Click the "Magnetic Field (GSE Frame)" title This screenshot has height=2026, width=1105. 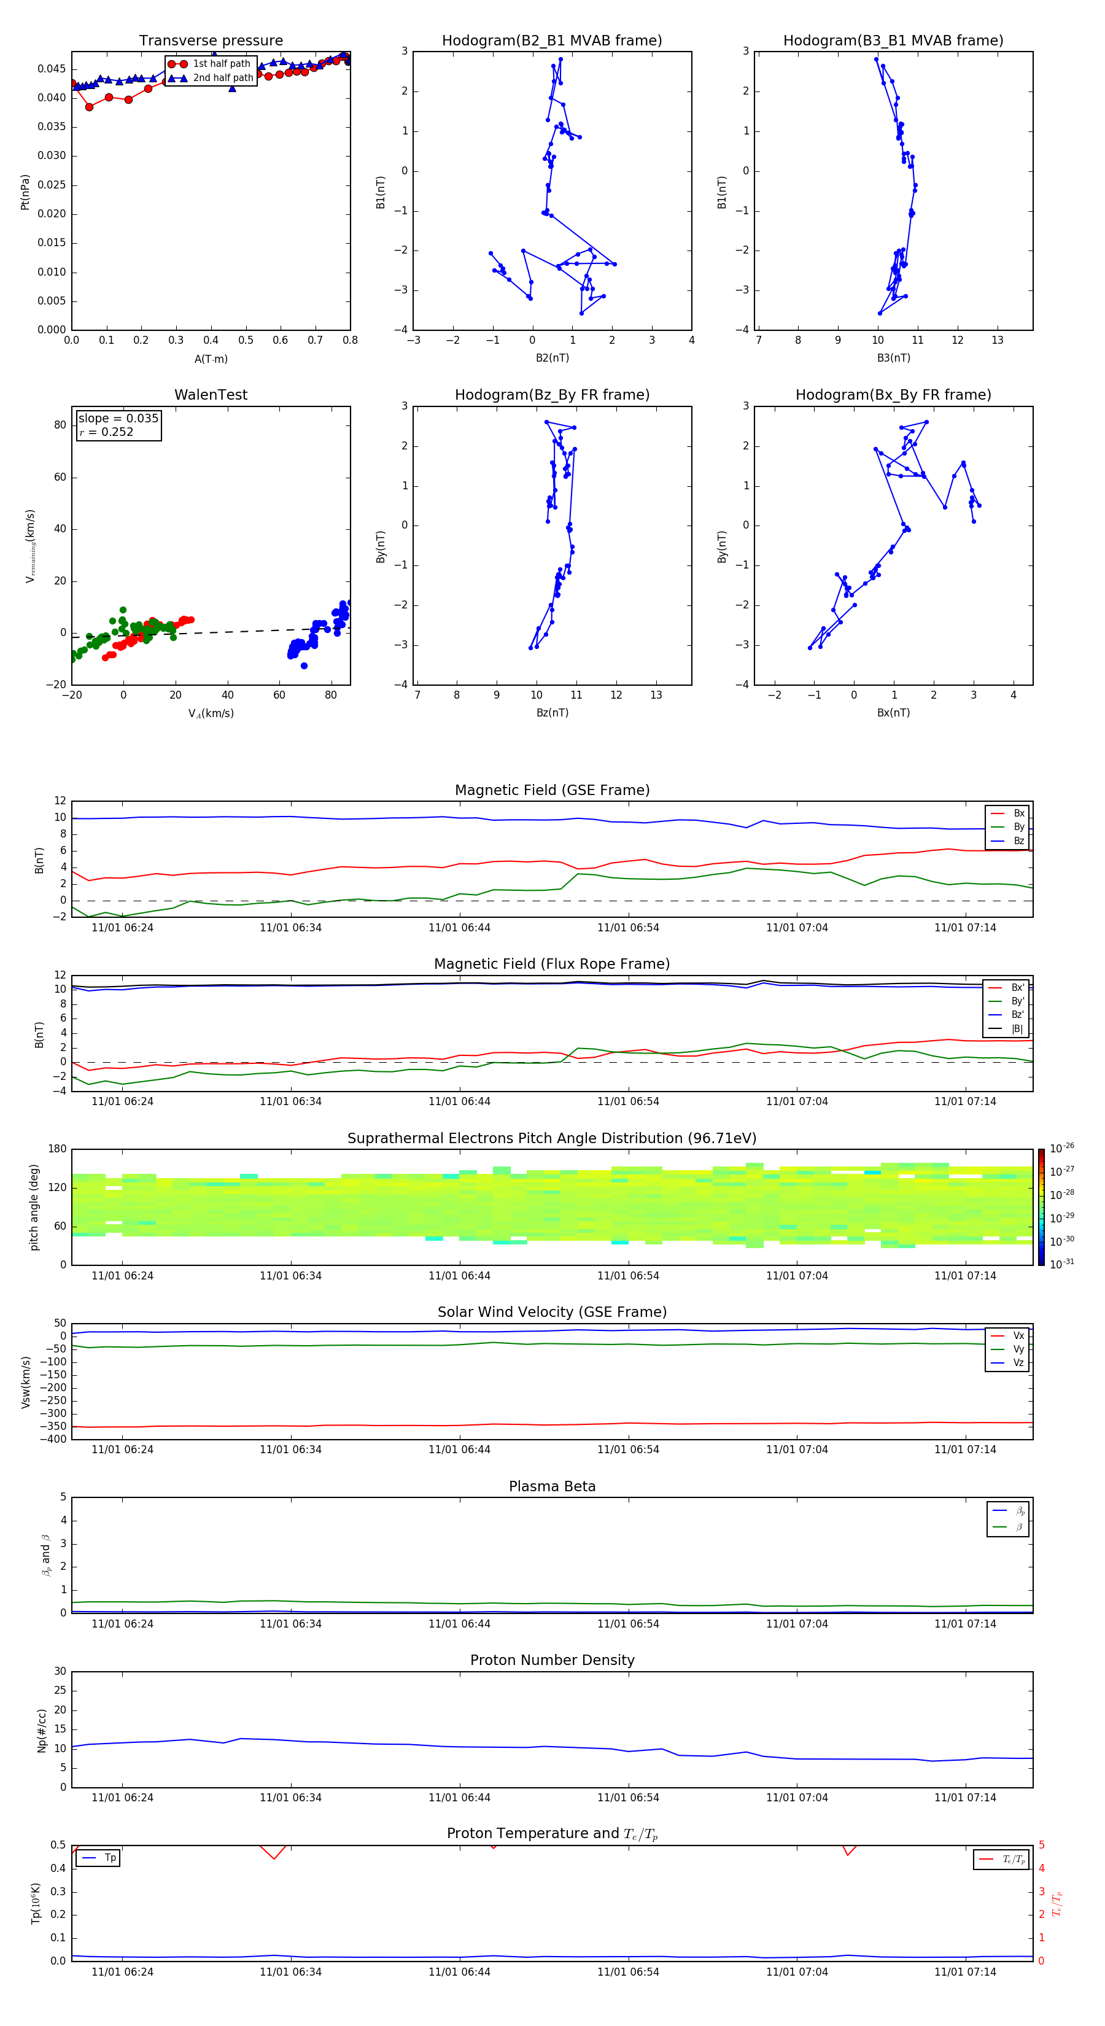(552, 790)
